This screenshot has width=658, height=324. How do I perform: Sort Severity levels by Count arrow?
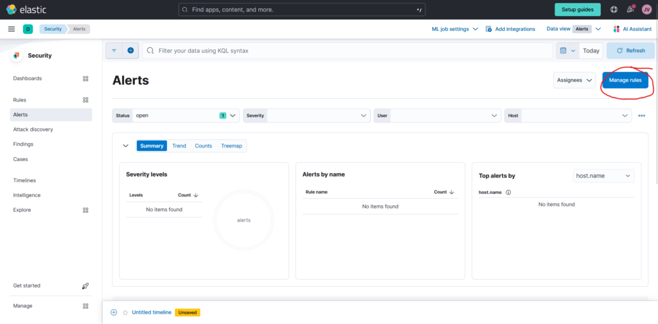pos(195,195)
